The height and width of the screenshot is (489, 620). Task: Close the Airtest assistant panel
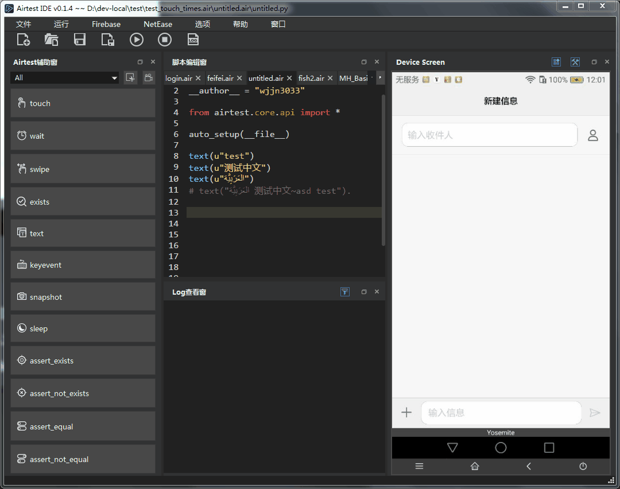tap(153, 62)
